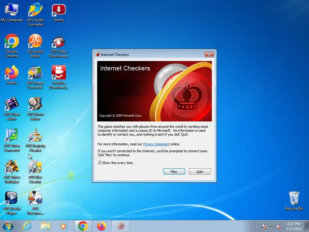Open Firefox from the taskbar
The image size is (309, 232).
pos(102,226)
